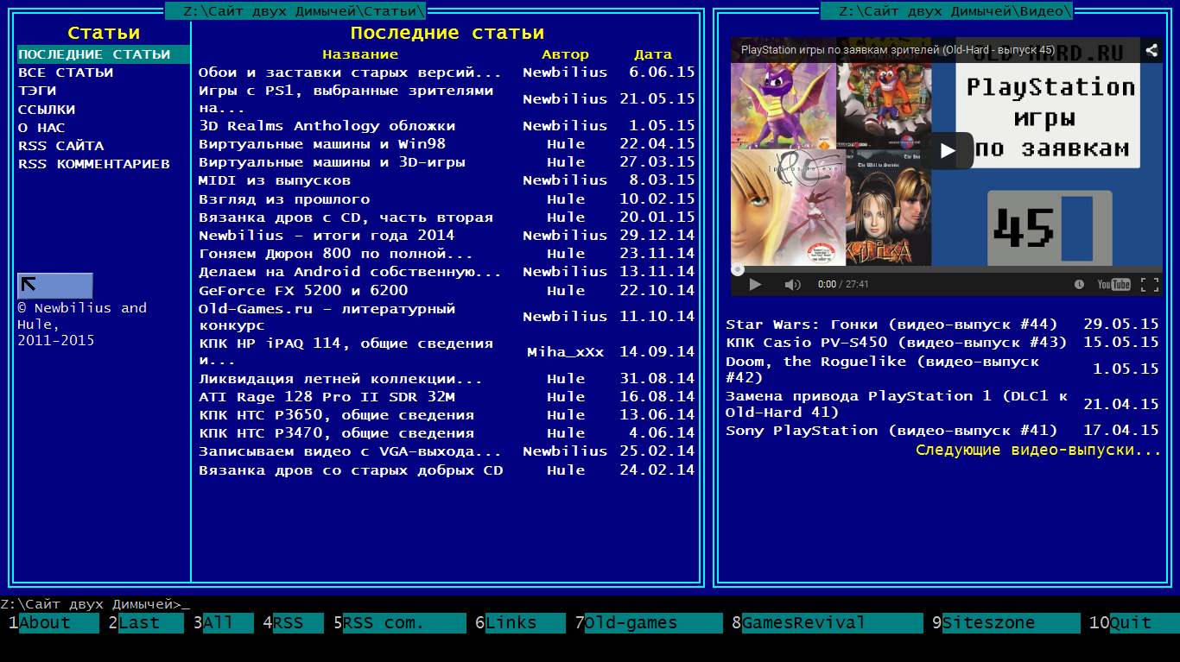Image resolution: width=1180 pixels, height=662 pixels.
Task: Open the 'MIDI из выпусков' article
Action: [275, 180]
